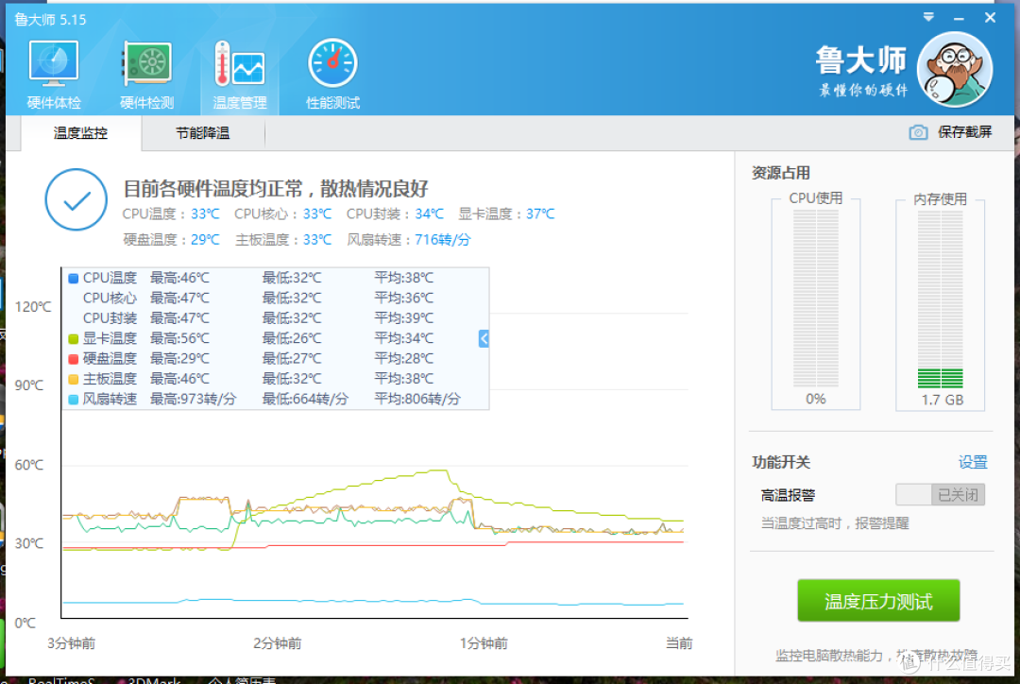Toggle 主板温度 orange legend swatch

point(74,380)
